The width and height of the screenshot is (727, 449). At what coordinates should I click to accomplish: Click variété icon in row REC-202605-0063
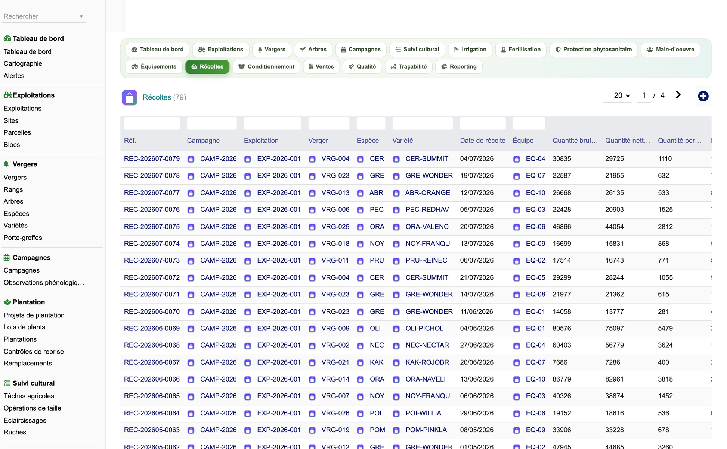tap(396, 430)
